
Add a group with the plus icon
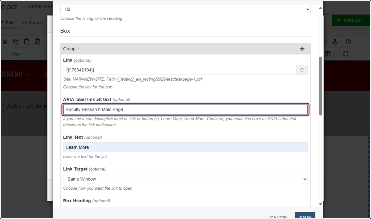pos(302,49)
